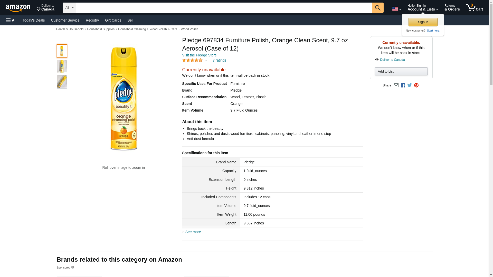This screenshot has height=277, width=493.
Task: Open Gift Cards page
Action: (113, 20)
